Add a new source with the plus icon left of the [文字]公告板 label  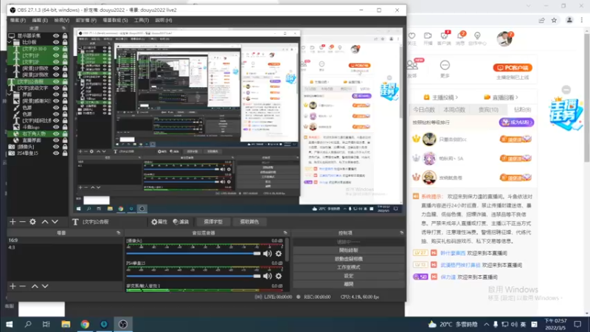click(13, 222)
